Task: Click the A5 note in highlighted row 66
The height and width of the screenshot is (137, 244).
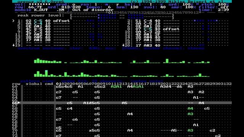Action: [125, 103]
